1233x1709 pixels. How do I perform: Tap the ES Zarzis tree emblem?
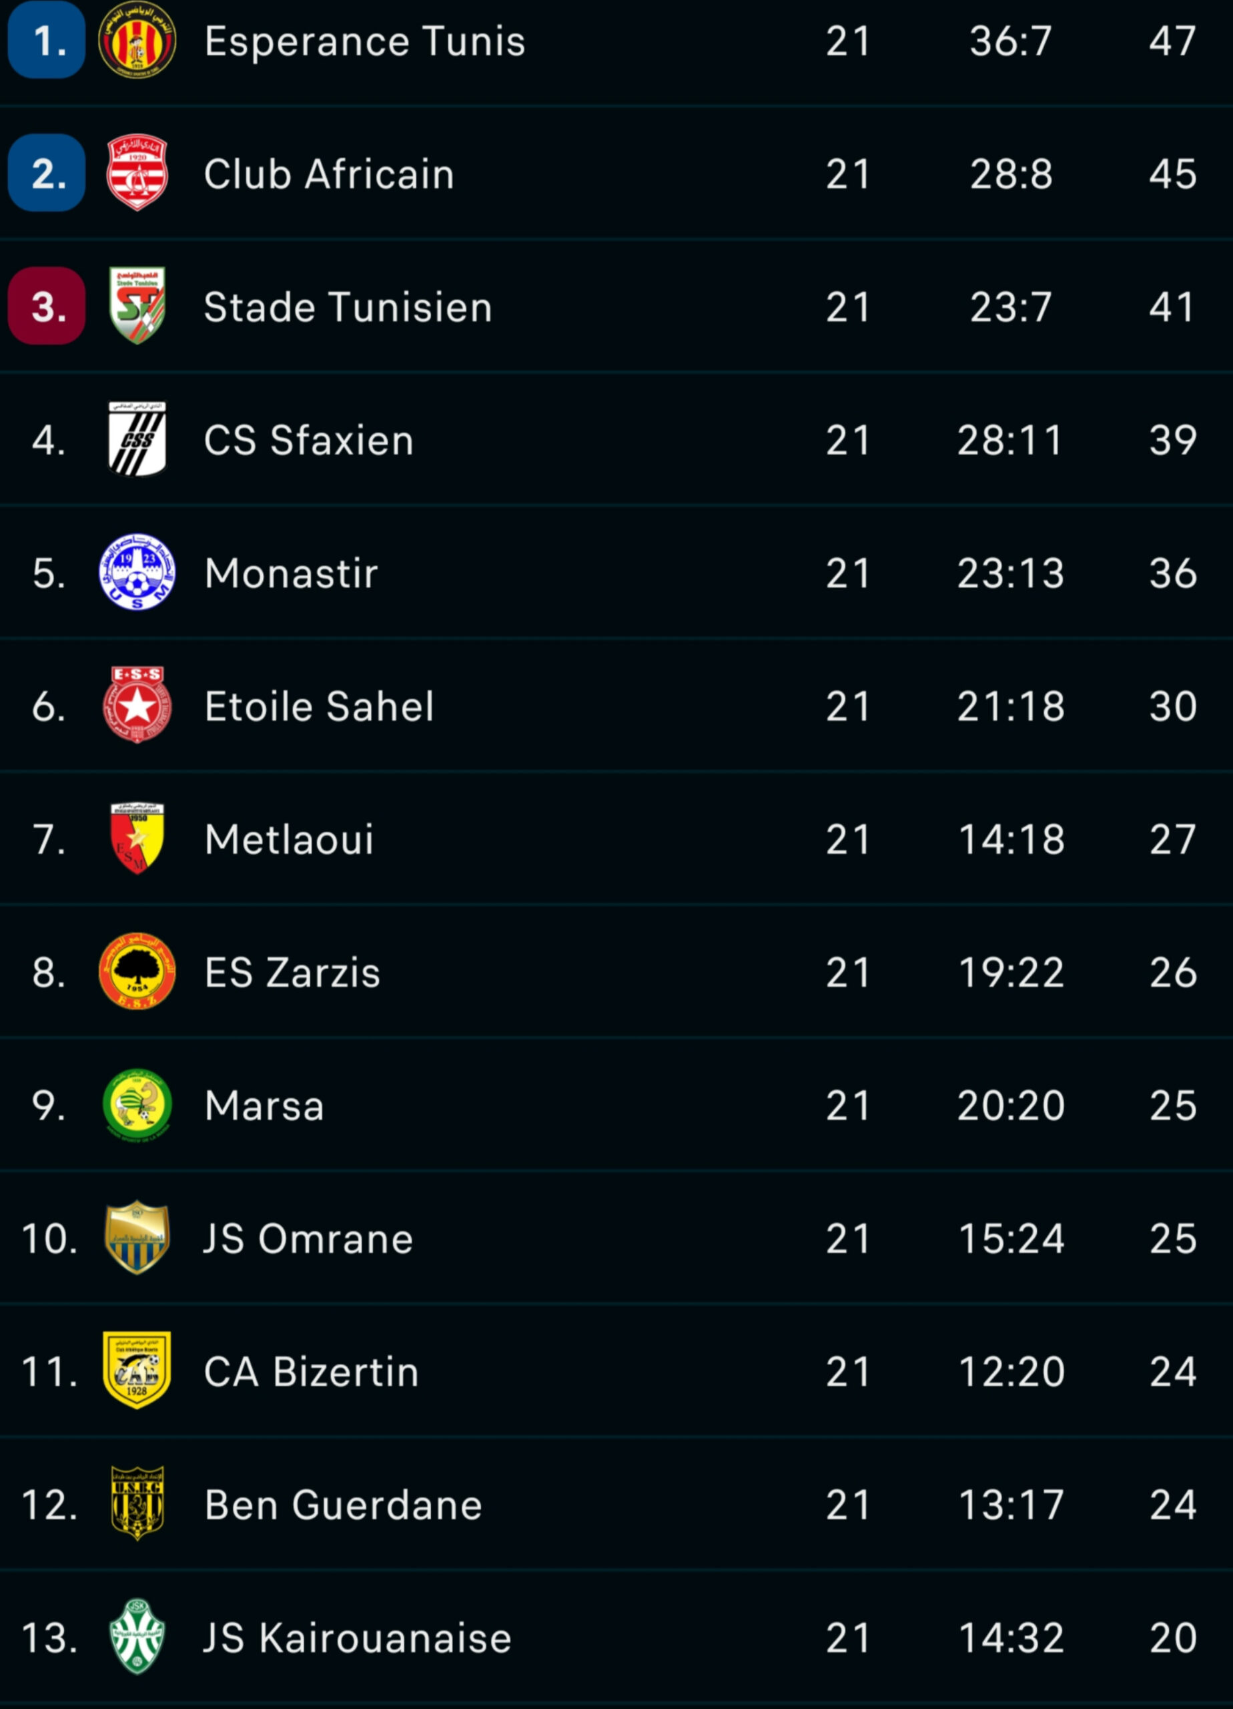tap(137, 971)
